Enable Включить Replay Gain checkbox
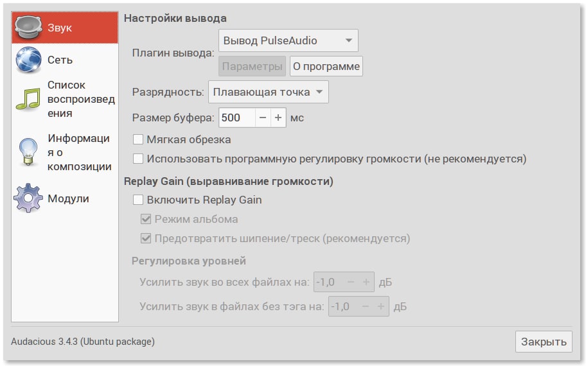Image resolution: width=586 pixels, height=366 pixels. coord(138,200)
